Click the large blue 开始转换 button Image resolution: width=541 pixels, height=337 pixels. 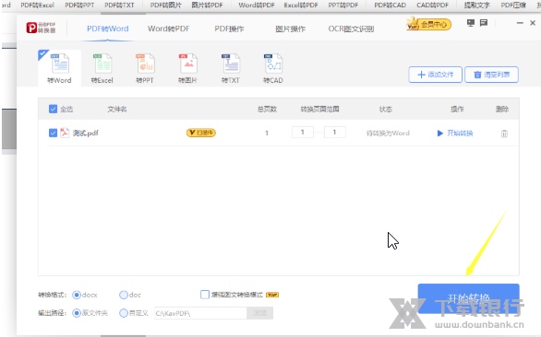(x=468, y=298)
